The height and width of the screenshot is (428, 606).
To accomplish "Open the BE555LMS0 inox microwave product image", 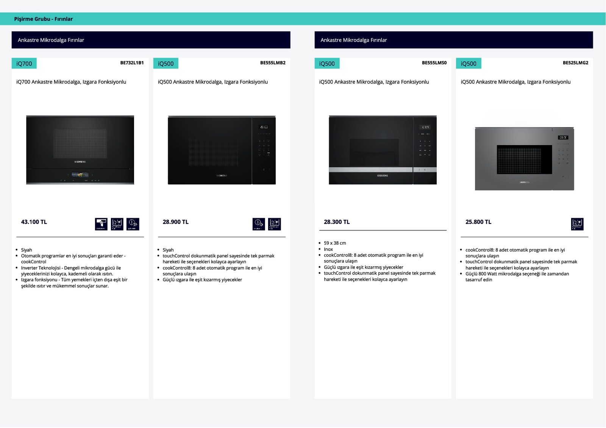I will click(x=383, y=150).
